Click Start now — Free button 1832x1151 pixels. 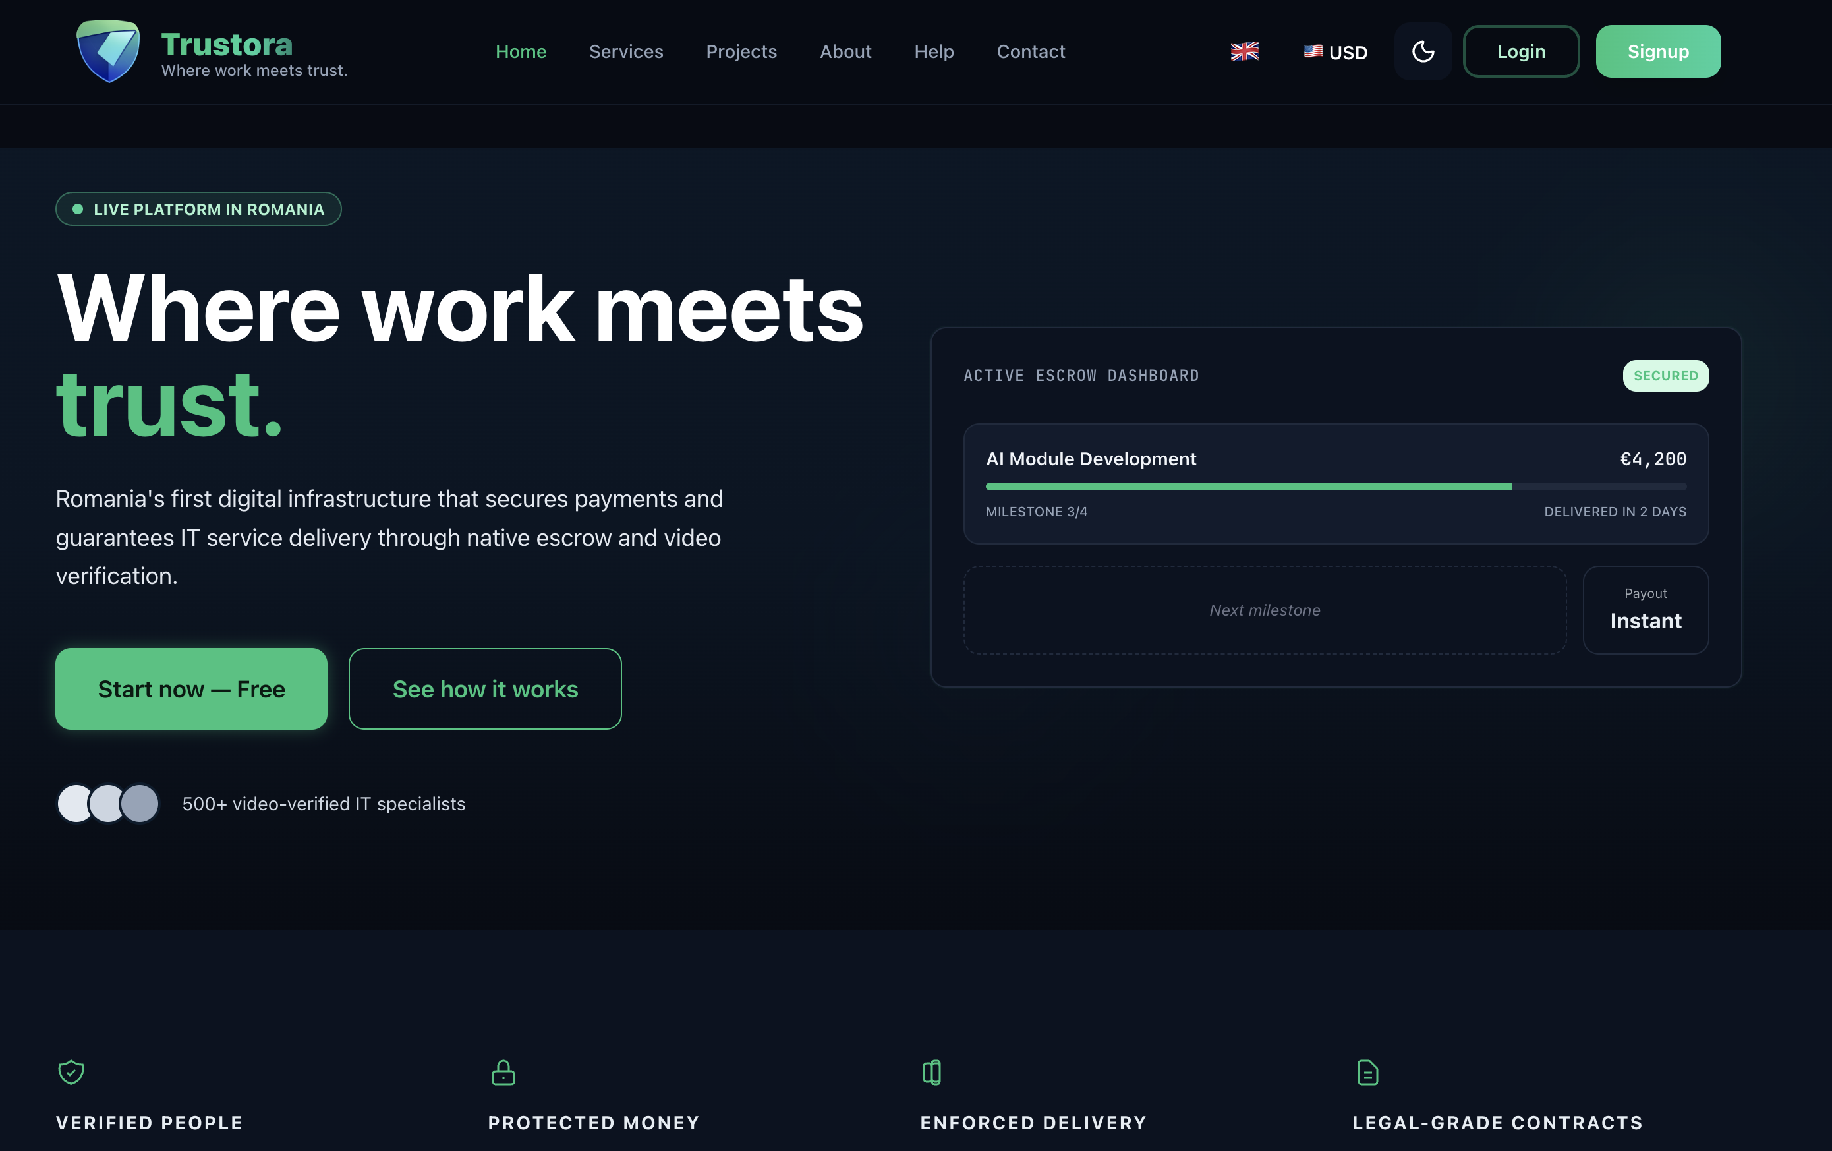point(191,688)
